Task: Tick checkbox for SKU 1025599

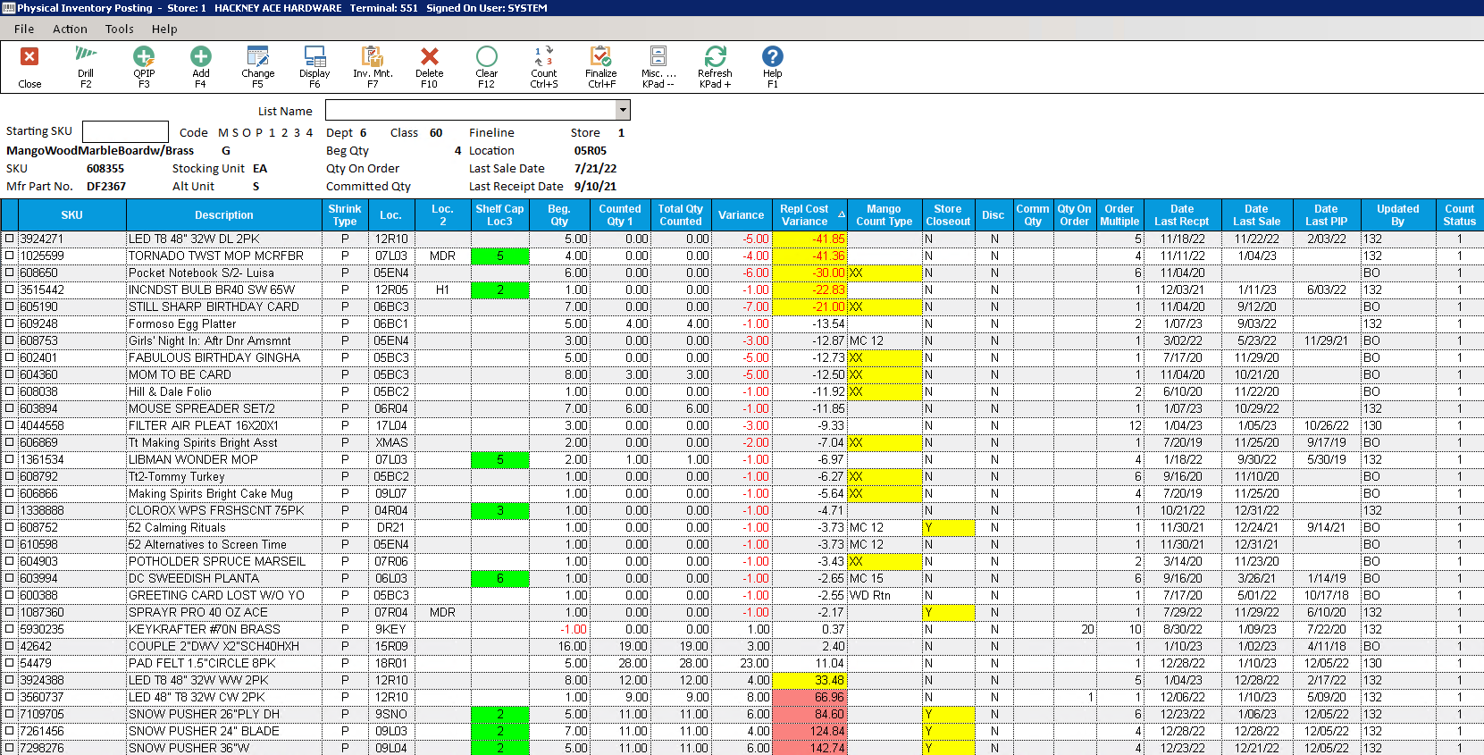Action: pyautogui.click(x=10, y=256)
